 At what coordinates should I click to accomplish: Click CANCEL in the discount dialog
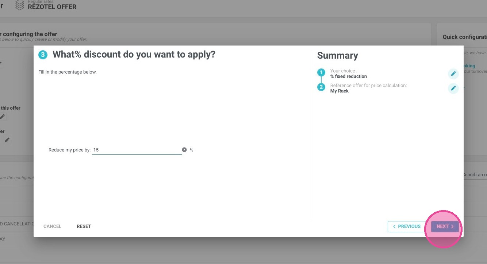point(52,226)
